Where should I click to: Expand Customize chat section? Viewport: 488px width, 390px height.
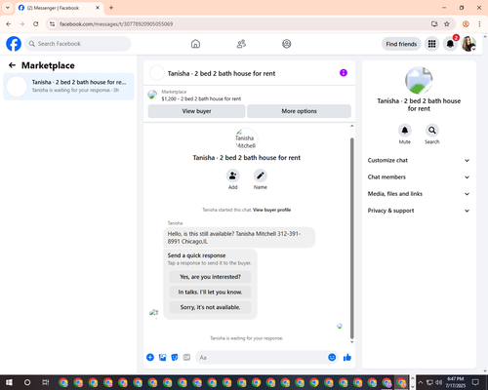(x=419, y=160)
